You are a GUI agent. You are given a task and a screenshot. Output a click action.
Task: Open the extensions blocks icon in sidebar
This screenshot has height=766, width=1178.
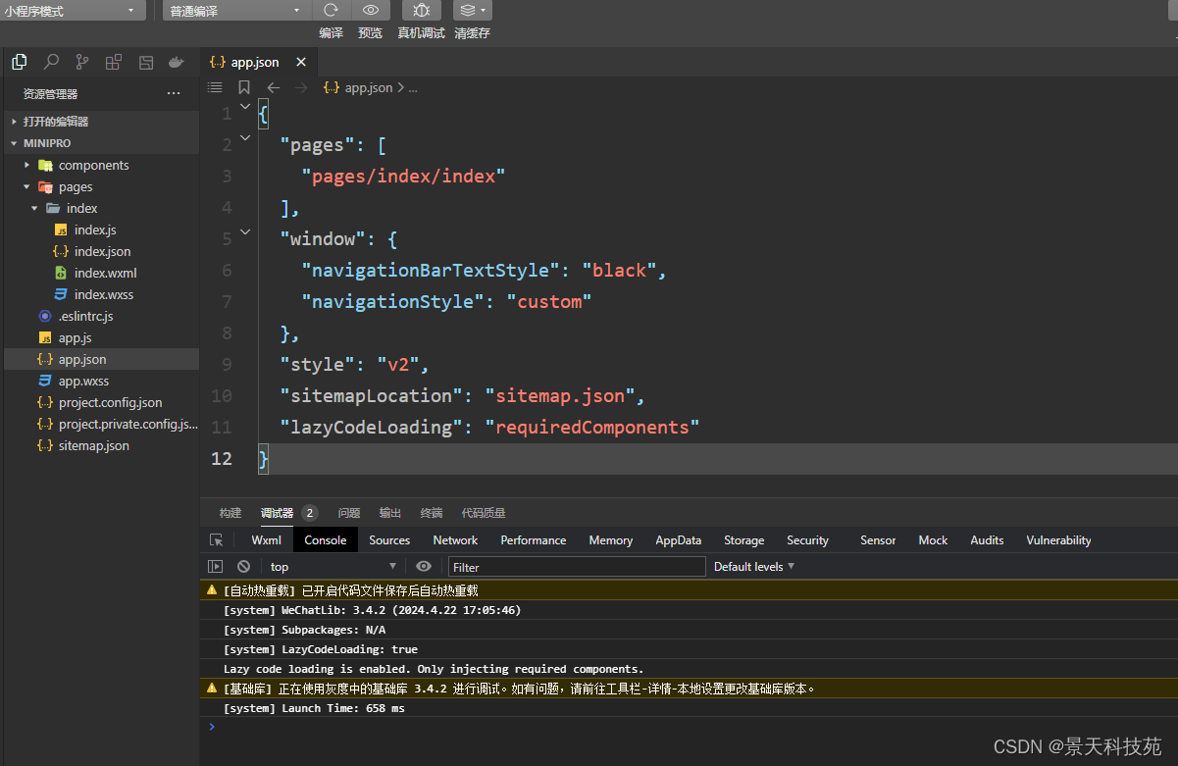click(114, 62)
